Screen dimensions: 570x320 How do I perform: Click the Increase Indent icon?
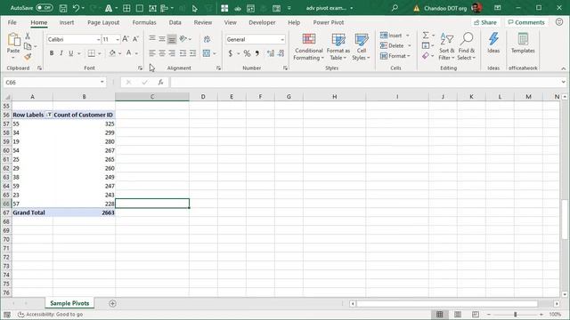192,53
